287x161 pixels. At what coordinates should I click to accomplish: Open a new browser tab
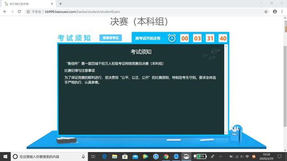pyautogui.click(x=61, y=4)
